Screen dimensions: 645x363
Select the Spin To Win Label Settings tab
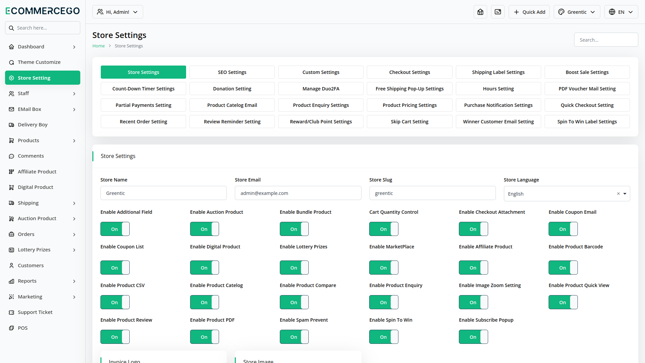[x=587, y=121]
